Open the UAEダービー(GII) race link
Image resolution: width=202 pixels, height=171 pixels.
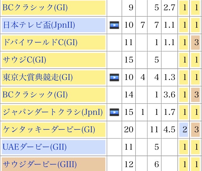tap(34, 147)
